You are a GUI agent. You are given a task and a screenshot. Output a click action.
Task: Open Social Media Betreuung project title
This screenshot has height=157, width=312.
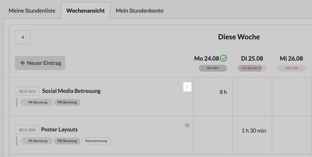point(71,91)
